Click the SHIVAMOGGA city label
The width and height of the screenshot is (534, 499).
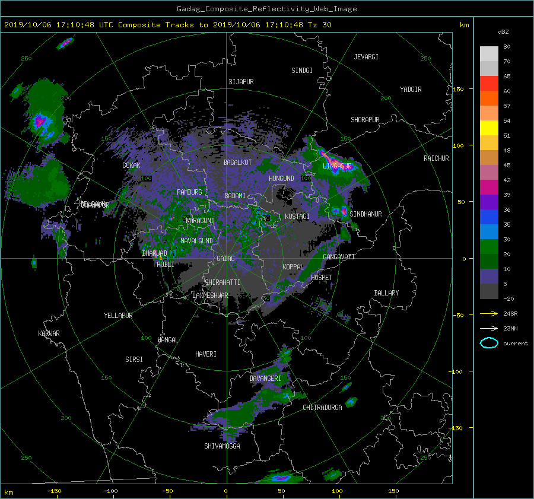pos(222,446)
